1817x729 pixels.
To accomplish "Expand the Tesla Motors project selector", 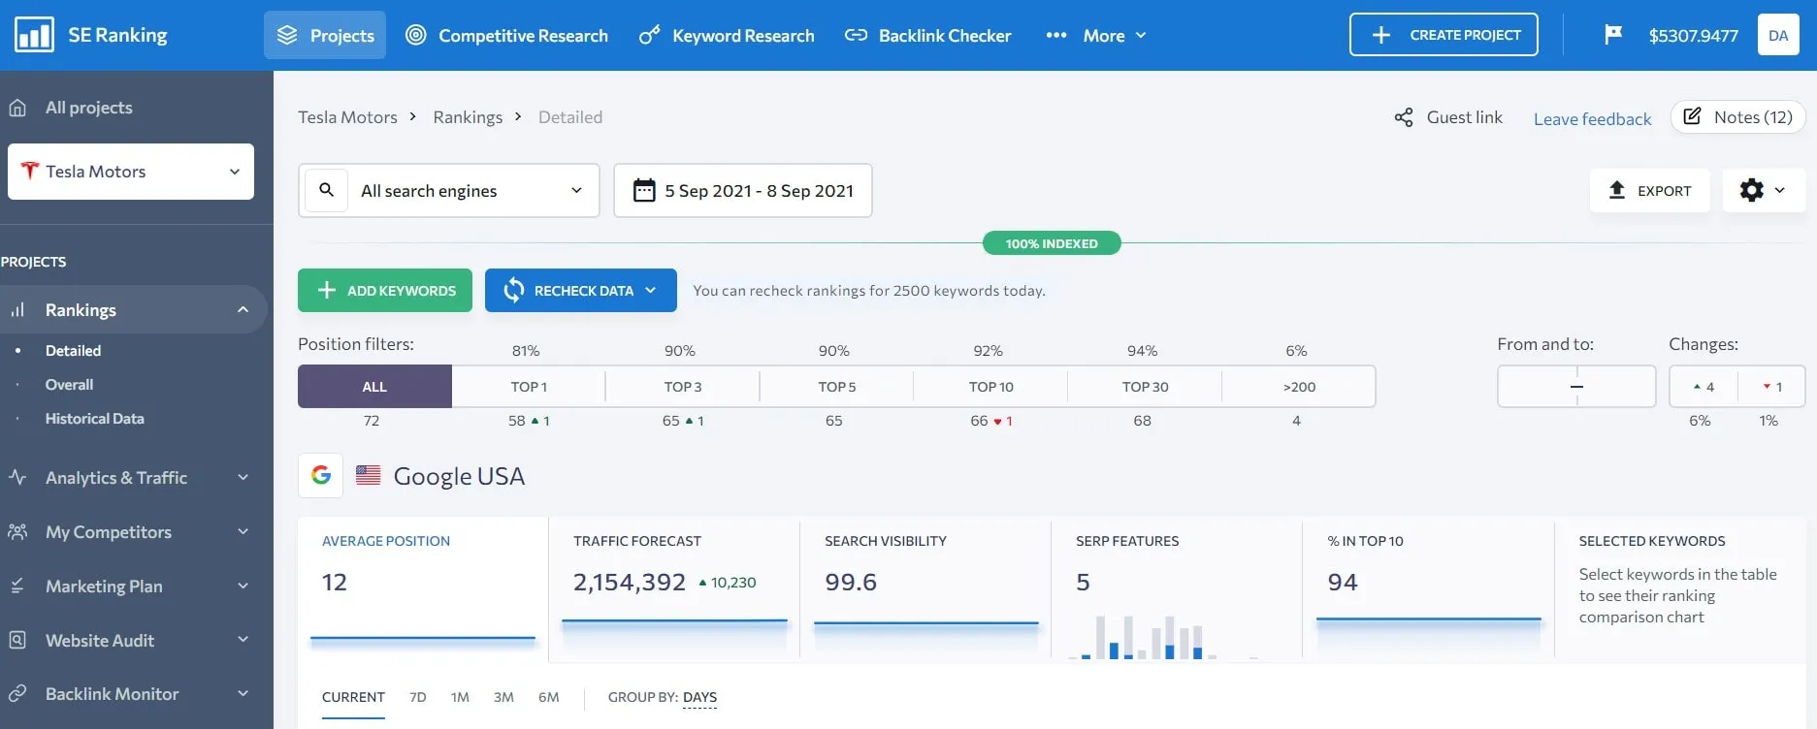I will [x=131, y=172].
